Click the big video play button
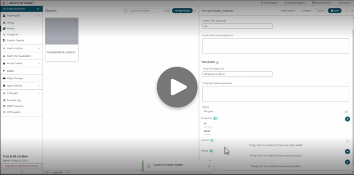Viewport: 354px width, 175px height. [x=177, y=87]
